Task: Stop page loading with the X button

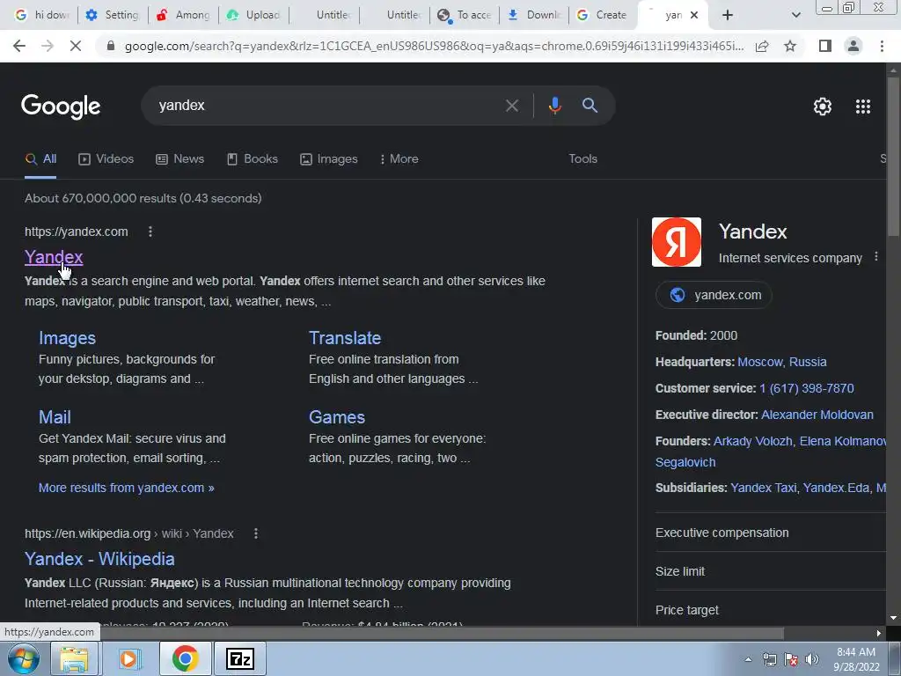Action: tap(76, 46)
